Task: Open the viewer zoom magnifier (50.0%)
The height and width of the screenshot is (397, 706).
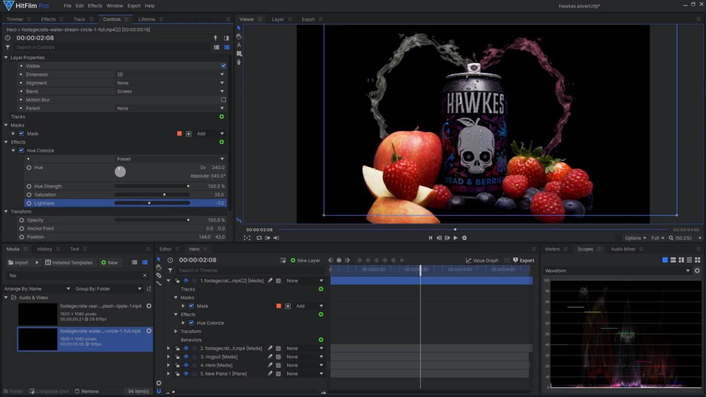Action: click(671, 238)
